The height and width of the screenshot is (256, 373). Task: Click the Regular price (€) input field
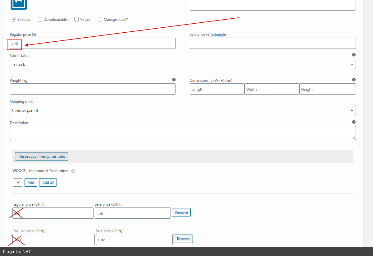click(x=93, y=43)
